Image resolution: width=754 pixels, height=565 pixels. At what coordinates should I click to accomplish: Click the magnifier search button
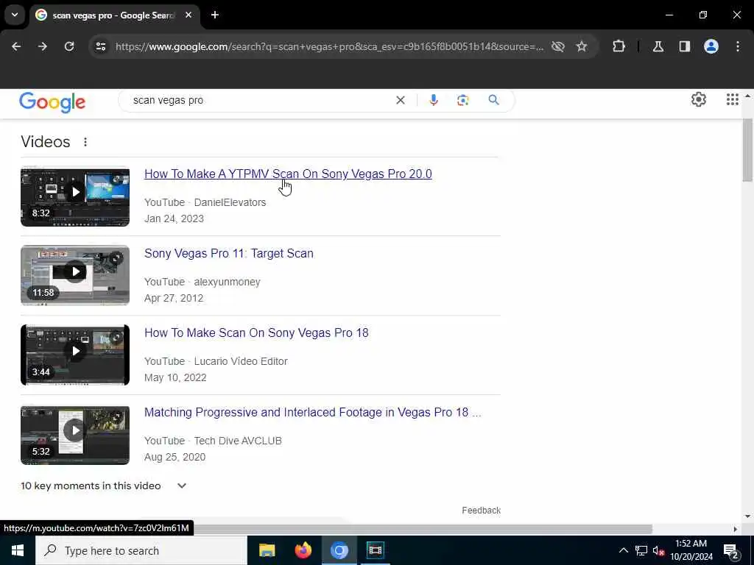point(493,100)
